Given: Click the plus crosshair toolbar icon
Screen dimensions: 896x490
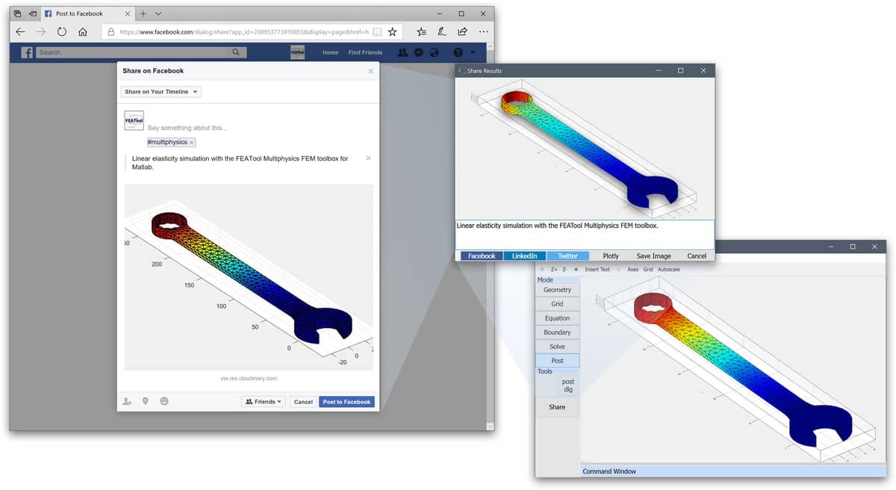Looking at the screenshot, I should 576,269.
